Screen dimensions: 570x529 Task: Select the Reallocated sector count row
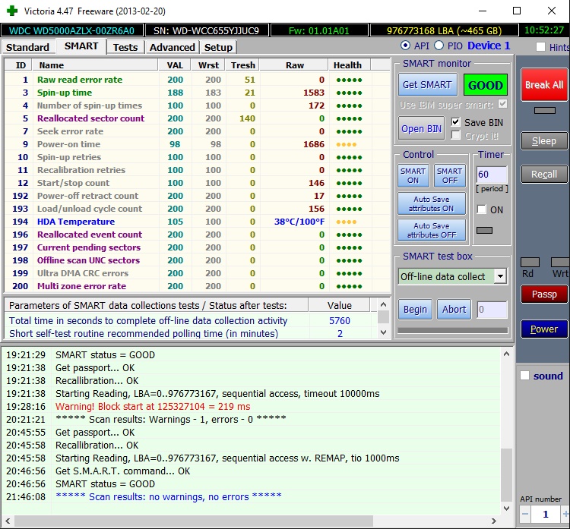198,118
